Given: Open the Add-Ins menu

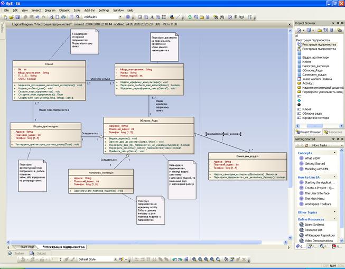Looking at the screenshot, I should point(90,10).
